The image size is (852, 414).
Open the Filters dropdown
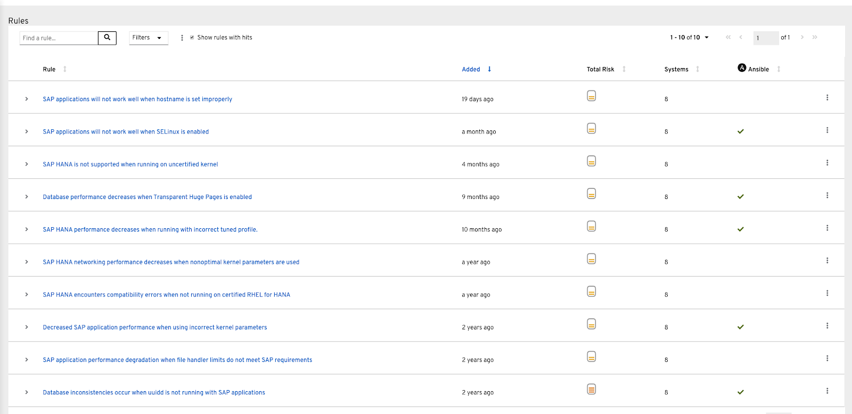point(148,38)
